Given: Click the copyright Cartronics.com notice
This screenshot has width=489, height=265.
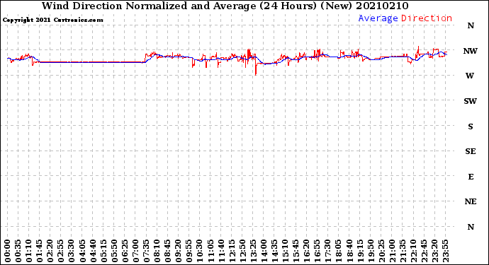Looking at the screenshot, I should [52, 20].
